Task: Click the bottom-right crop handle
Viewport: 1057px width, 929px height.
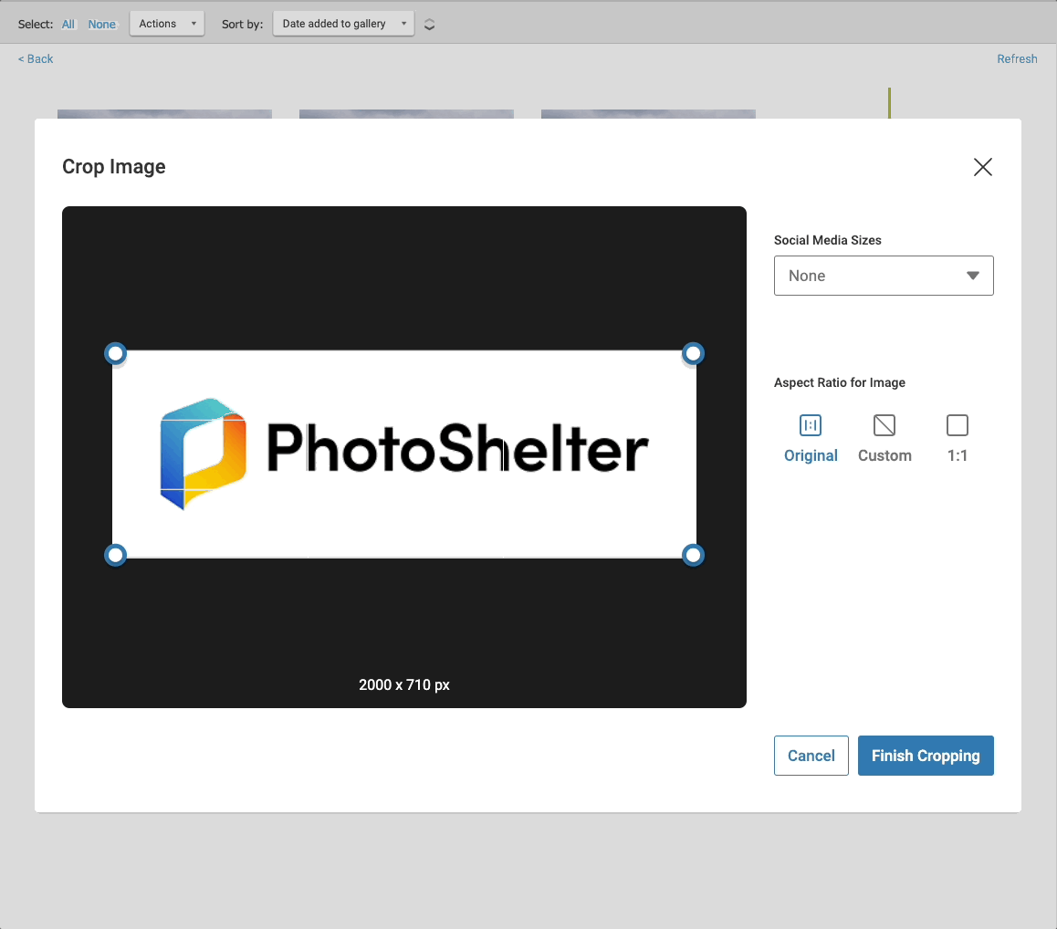Action: (693, 555)
